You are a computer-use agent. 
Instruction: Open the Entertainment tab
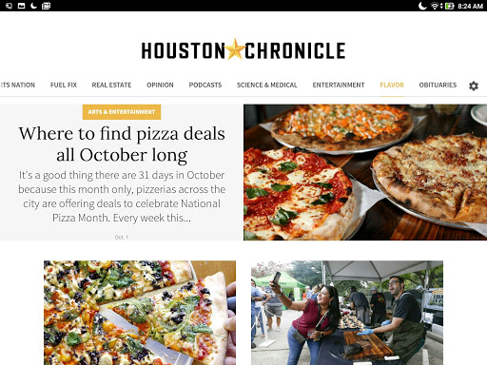coord(339,85)
